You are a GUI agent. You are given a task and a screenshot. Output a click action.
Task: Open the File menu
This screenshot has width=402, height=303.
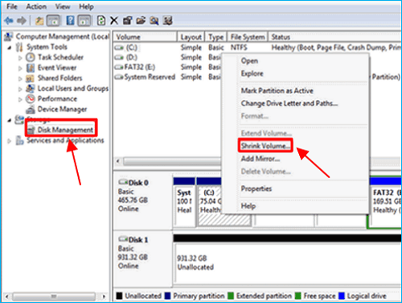12,6
